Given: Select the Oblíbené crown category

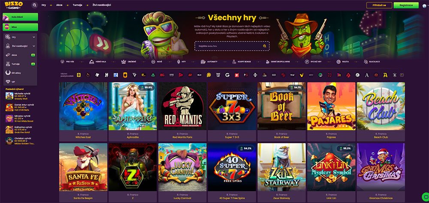Looking at the screenshot, I should (x=129, y=62).
